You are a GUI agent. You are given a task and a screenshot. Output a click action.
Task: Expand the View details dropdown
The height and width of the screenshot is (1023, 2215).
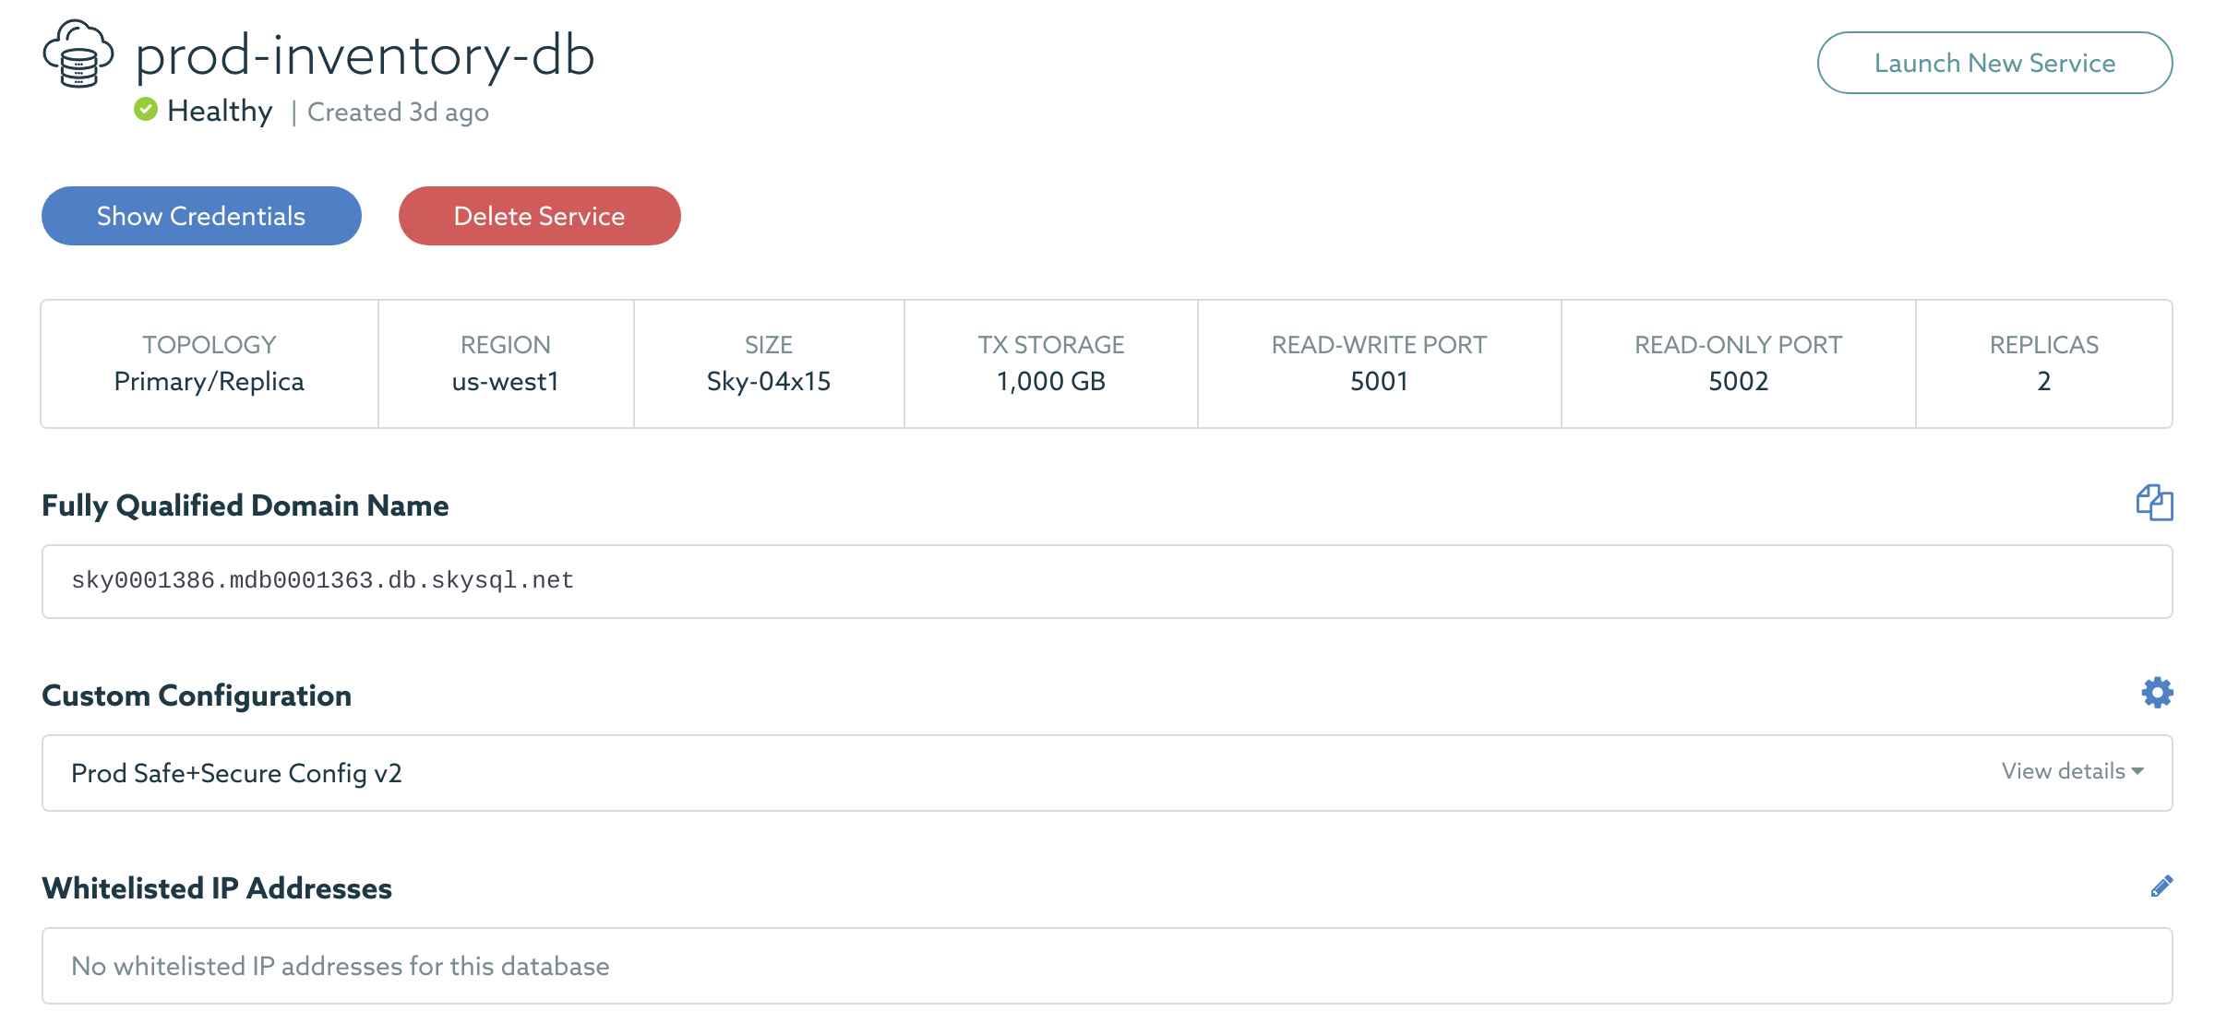2064,771
